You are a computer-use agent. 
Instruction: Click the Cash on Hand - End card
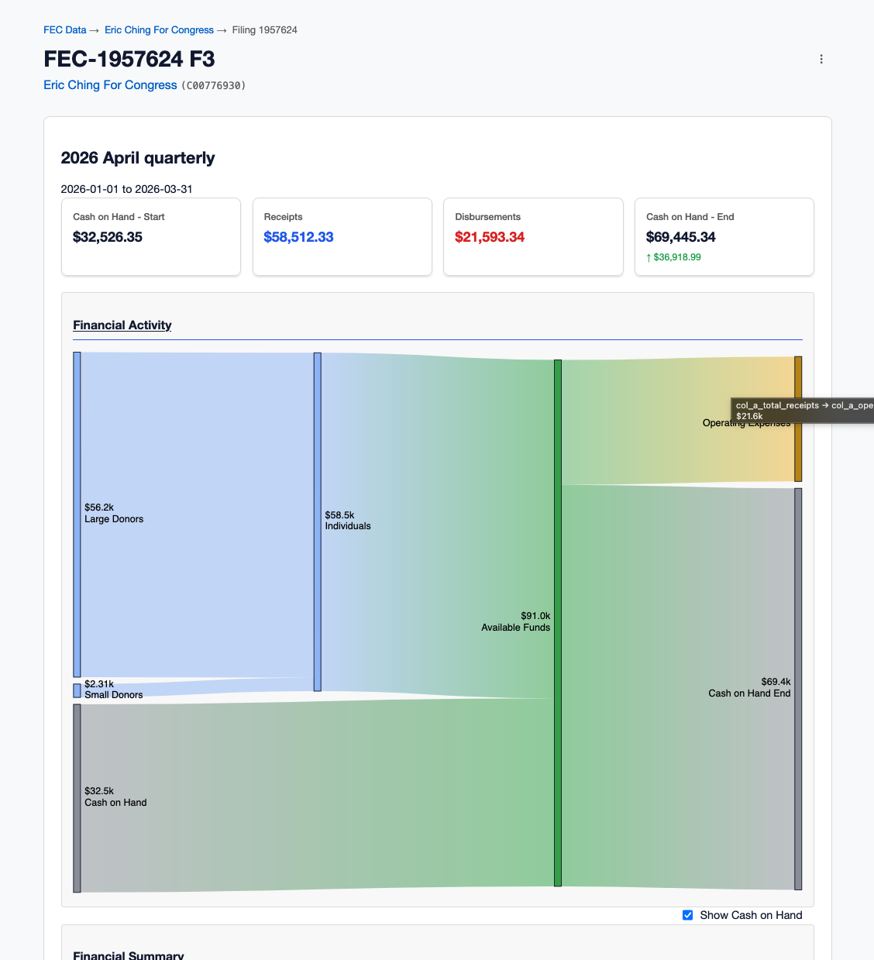724,236
